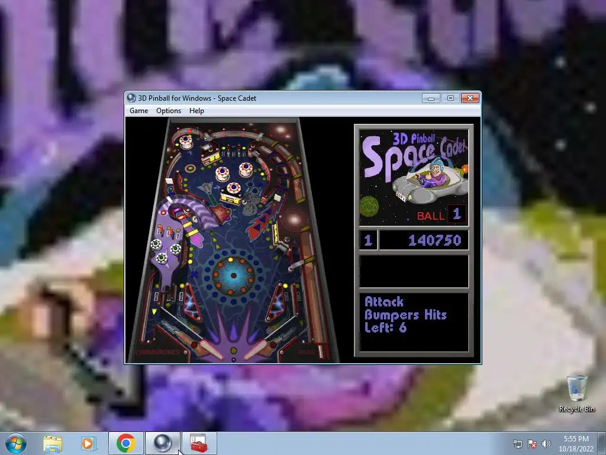This screenshot has width=606, height=455.
Task: Click the BALL 1 indicator
Action: [x=441, y=214]
